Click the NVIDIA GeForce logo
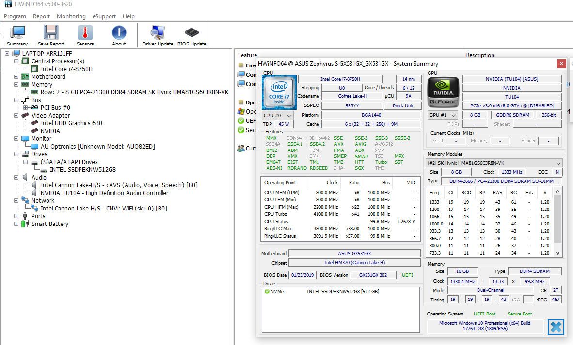Viewport: 573px width, 345px height. [443, 92]
